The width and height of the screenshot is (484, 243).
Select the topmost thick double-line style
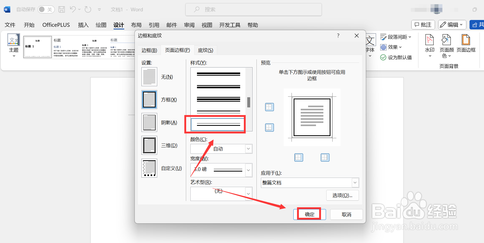pos(219,74)
